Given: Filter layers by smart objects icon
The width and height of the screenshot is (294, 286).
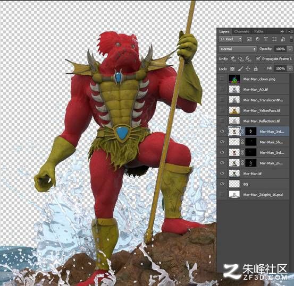Looking at the screenshot, I should pos(283,39).
